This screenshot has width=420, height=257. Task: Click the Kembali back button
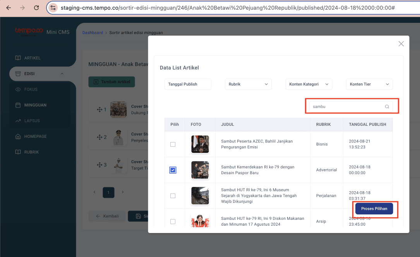point(107,216)
